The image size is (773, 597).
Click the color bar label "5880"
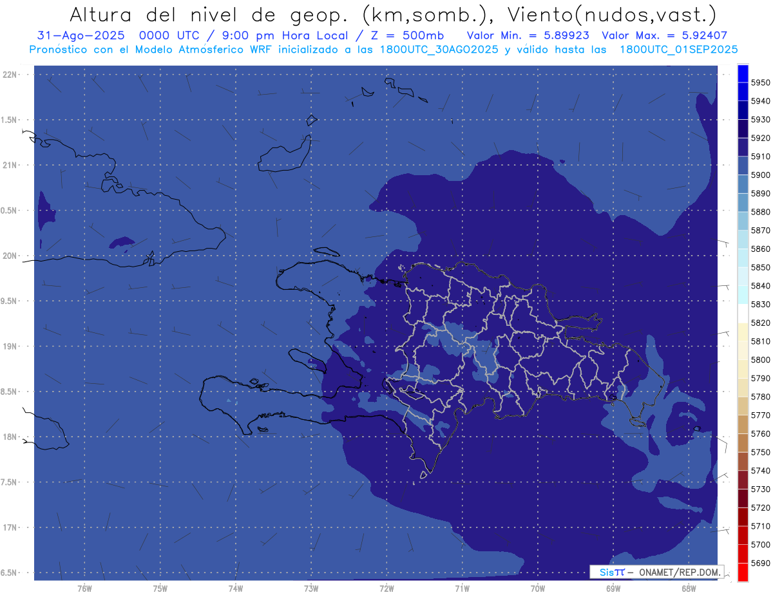(x=760, y=212)
